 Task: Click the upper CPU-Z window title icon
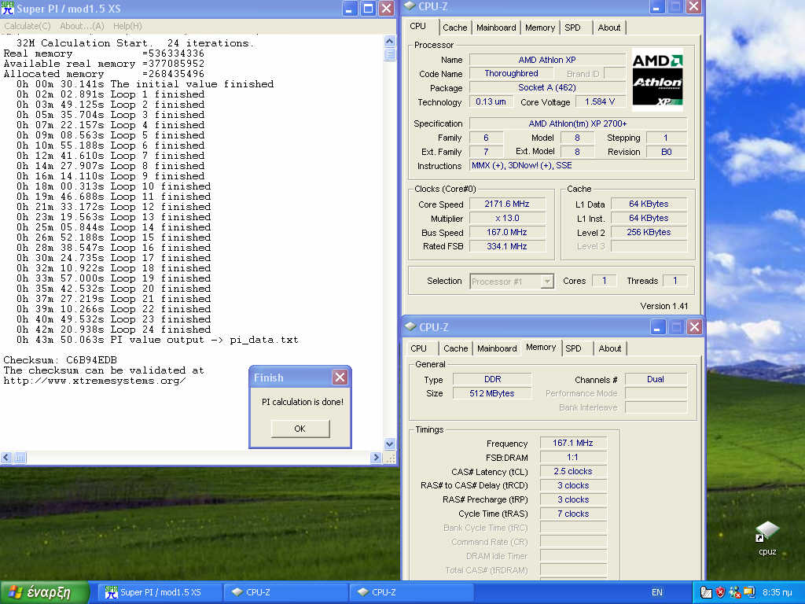point(410,6)
